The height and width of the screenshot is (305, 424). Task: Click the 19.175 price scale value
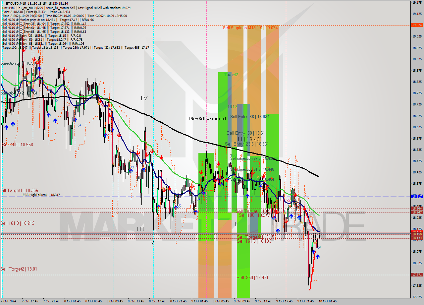(417, 2)
